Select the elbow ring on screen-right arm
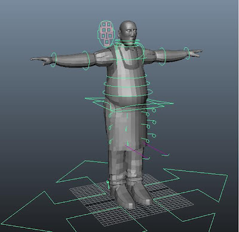Screen dimensions: 239x232 [x=163, y=56]
